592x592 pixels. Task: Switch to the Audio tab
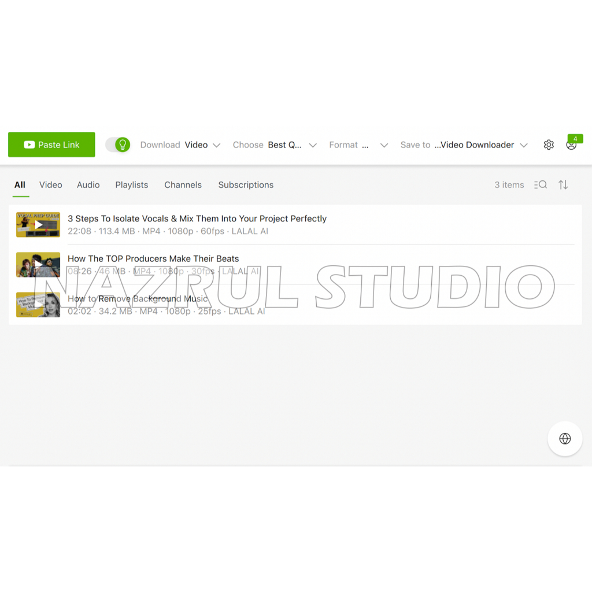point(88,185)
